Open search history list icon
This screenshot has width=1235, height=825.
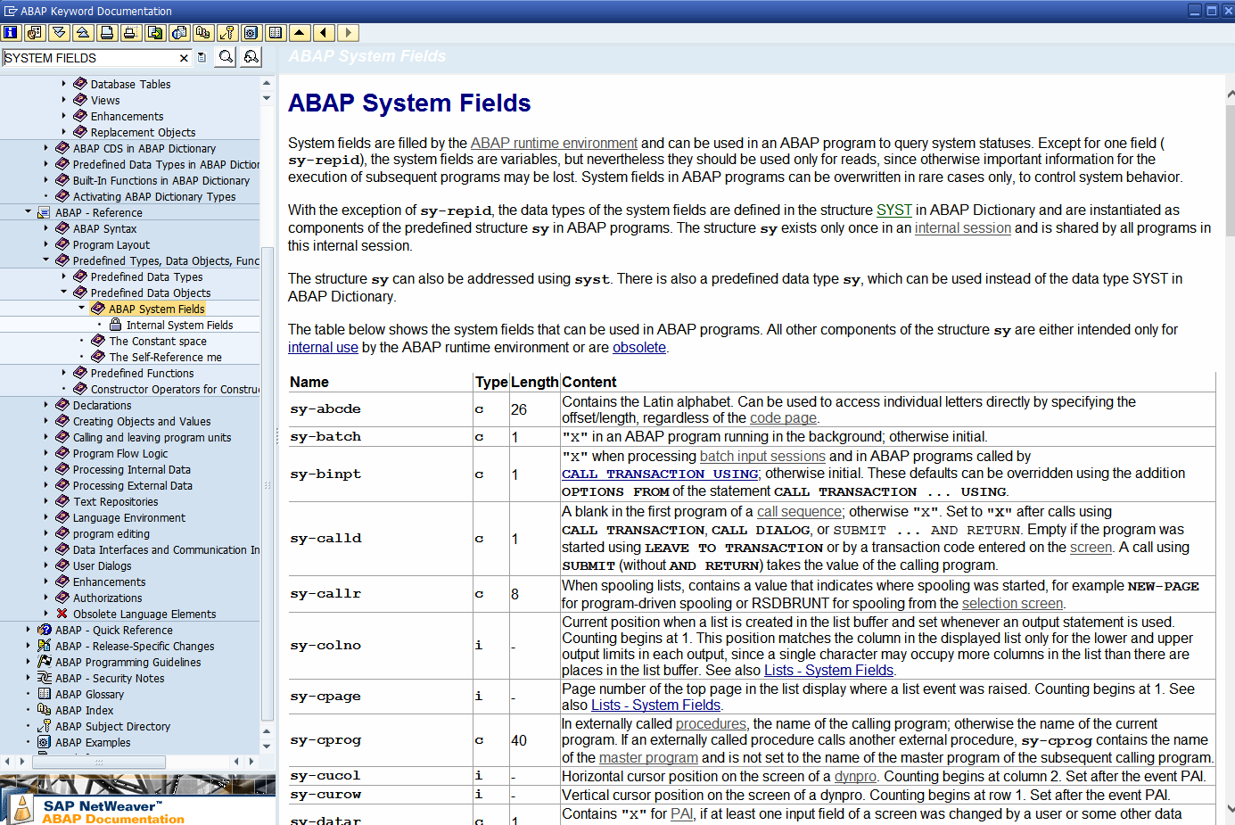[202, 58]
